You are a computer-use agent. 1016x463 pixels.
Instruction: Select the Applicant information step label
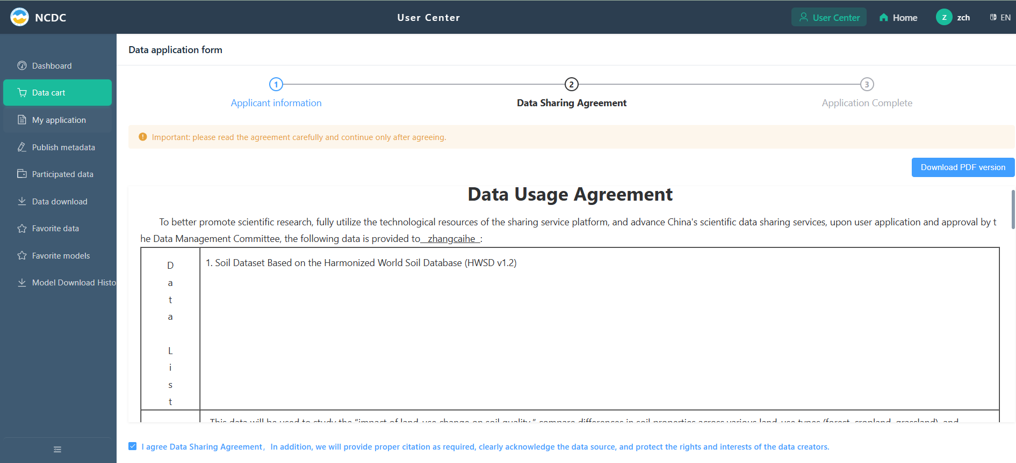276,103
